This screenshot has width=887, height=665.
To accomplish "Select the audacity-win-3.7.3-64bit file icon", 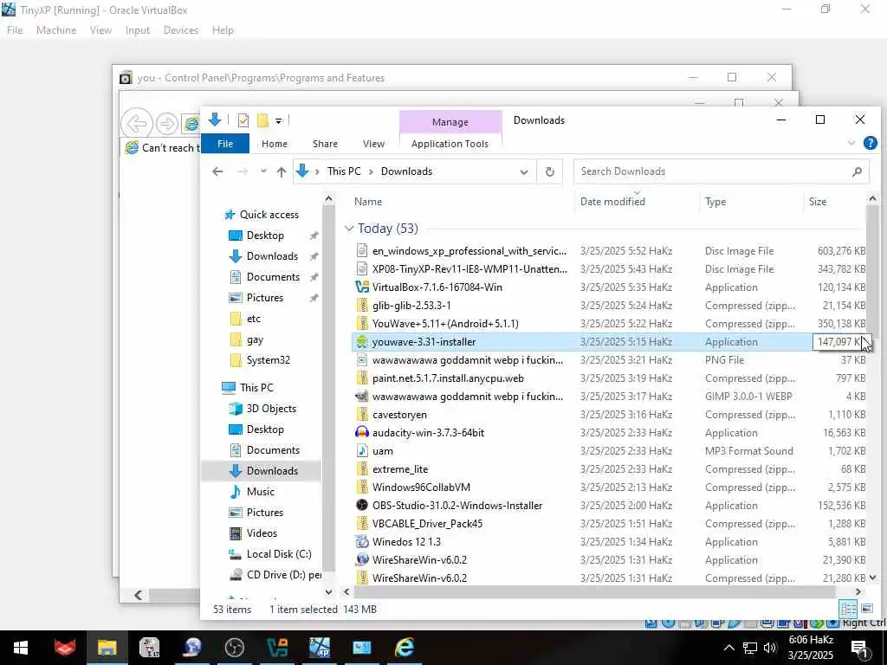I will tap(361, 433).
